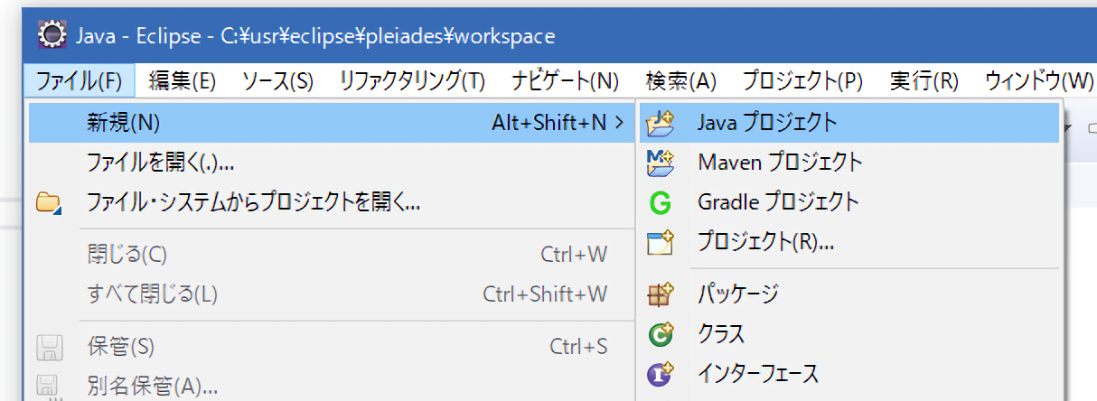1097x401 pixels.
Task: Click the green Class icon
Action: (661, 333)
